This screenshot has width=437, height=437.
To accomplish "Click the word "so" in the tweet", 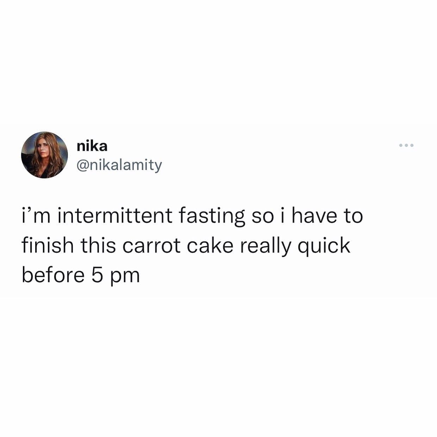I will 262,216.
